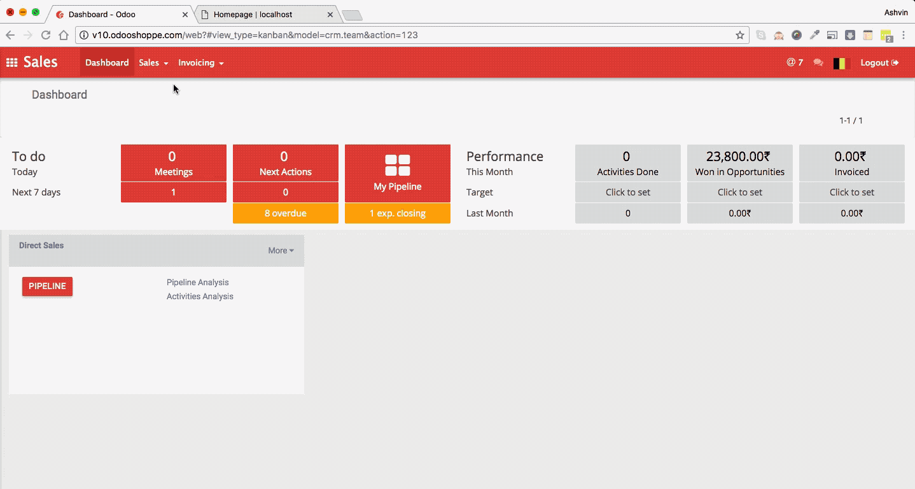Image resolution: width=915 pixels, height=489 pixels.
Task: Open the browser home page
Action: point(64,35)
